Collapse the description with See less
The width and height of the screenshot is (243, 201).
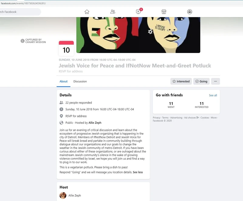[x=138, y=172]
